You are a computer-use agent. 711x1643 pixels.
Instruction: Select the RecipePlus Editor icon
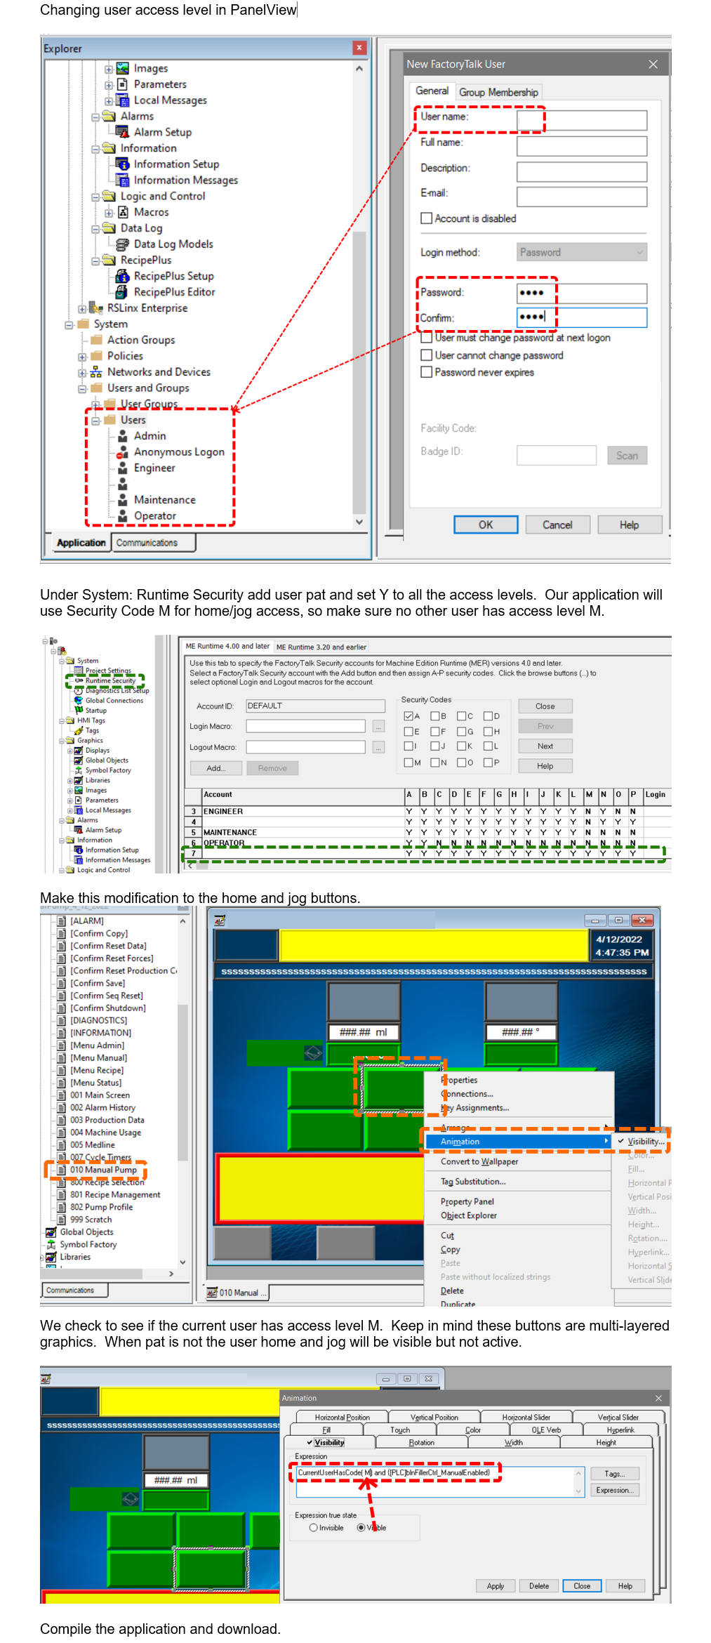[122, 292]
